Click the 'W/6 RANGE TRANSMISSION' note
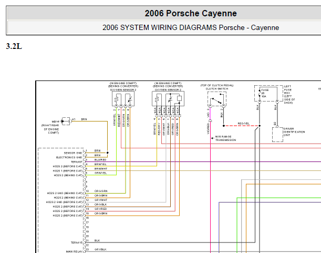 click(225, 138)
